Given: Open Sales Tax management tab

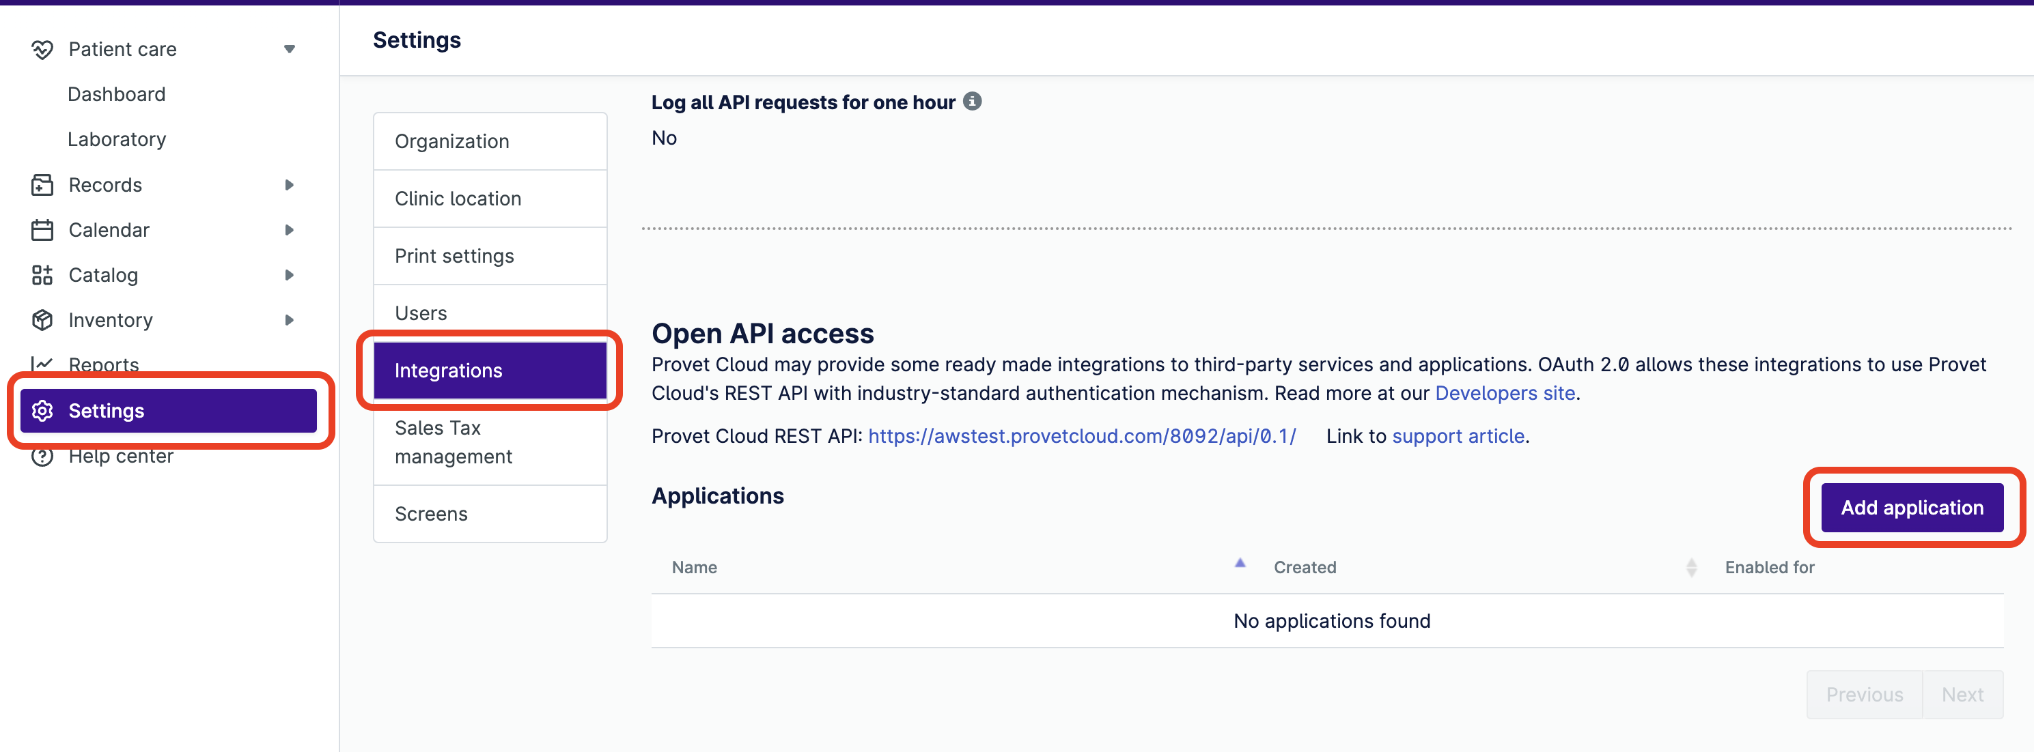Looking at the screenshot, I should point(490,442).
